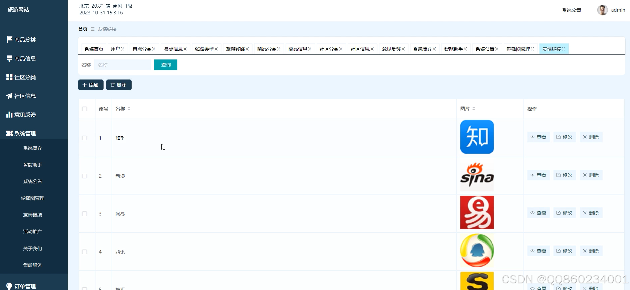Click the trophy icon beside 商品信息

tap(9, 59)
